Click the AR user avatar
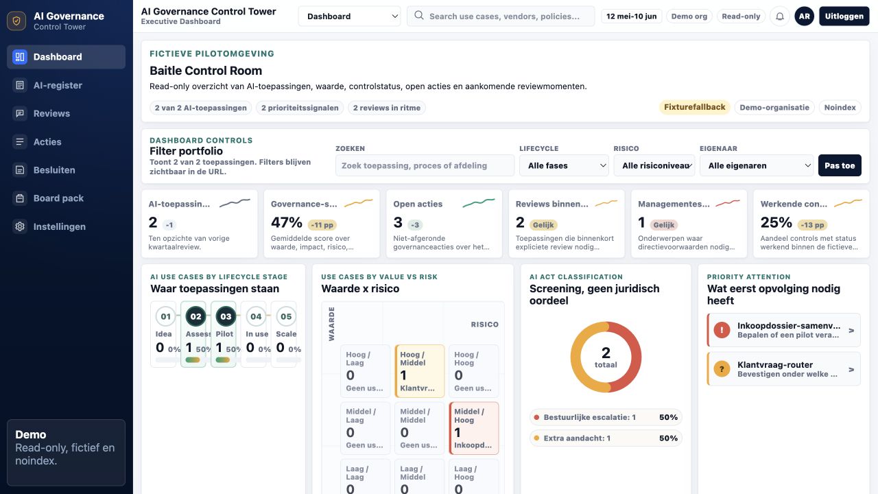Image resolution: width=878 pixels, height=494 pixels. coord(804,16)
